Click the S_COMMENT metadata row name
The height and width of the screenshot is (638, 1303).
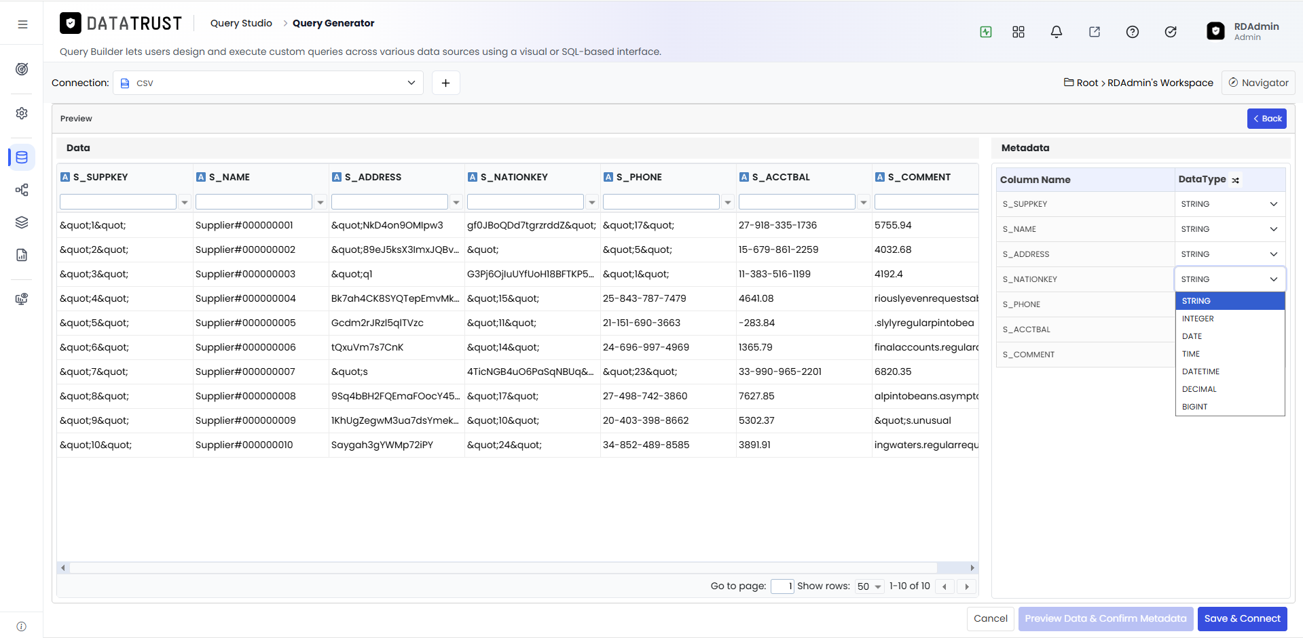tap(1029, 355)
